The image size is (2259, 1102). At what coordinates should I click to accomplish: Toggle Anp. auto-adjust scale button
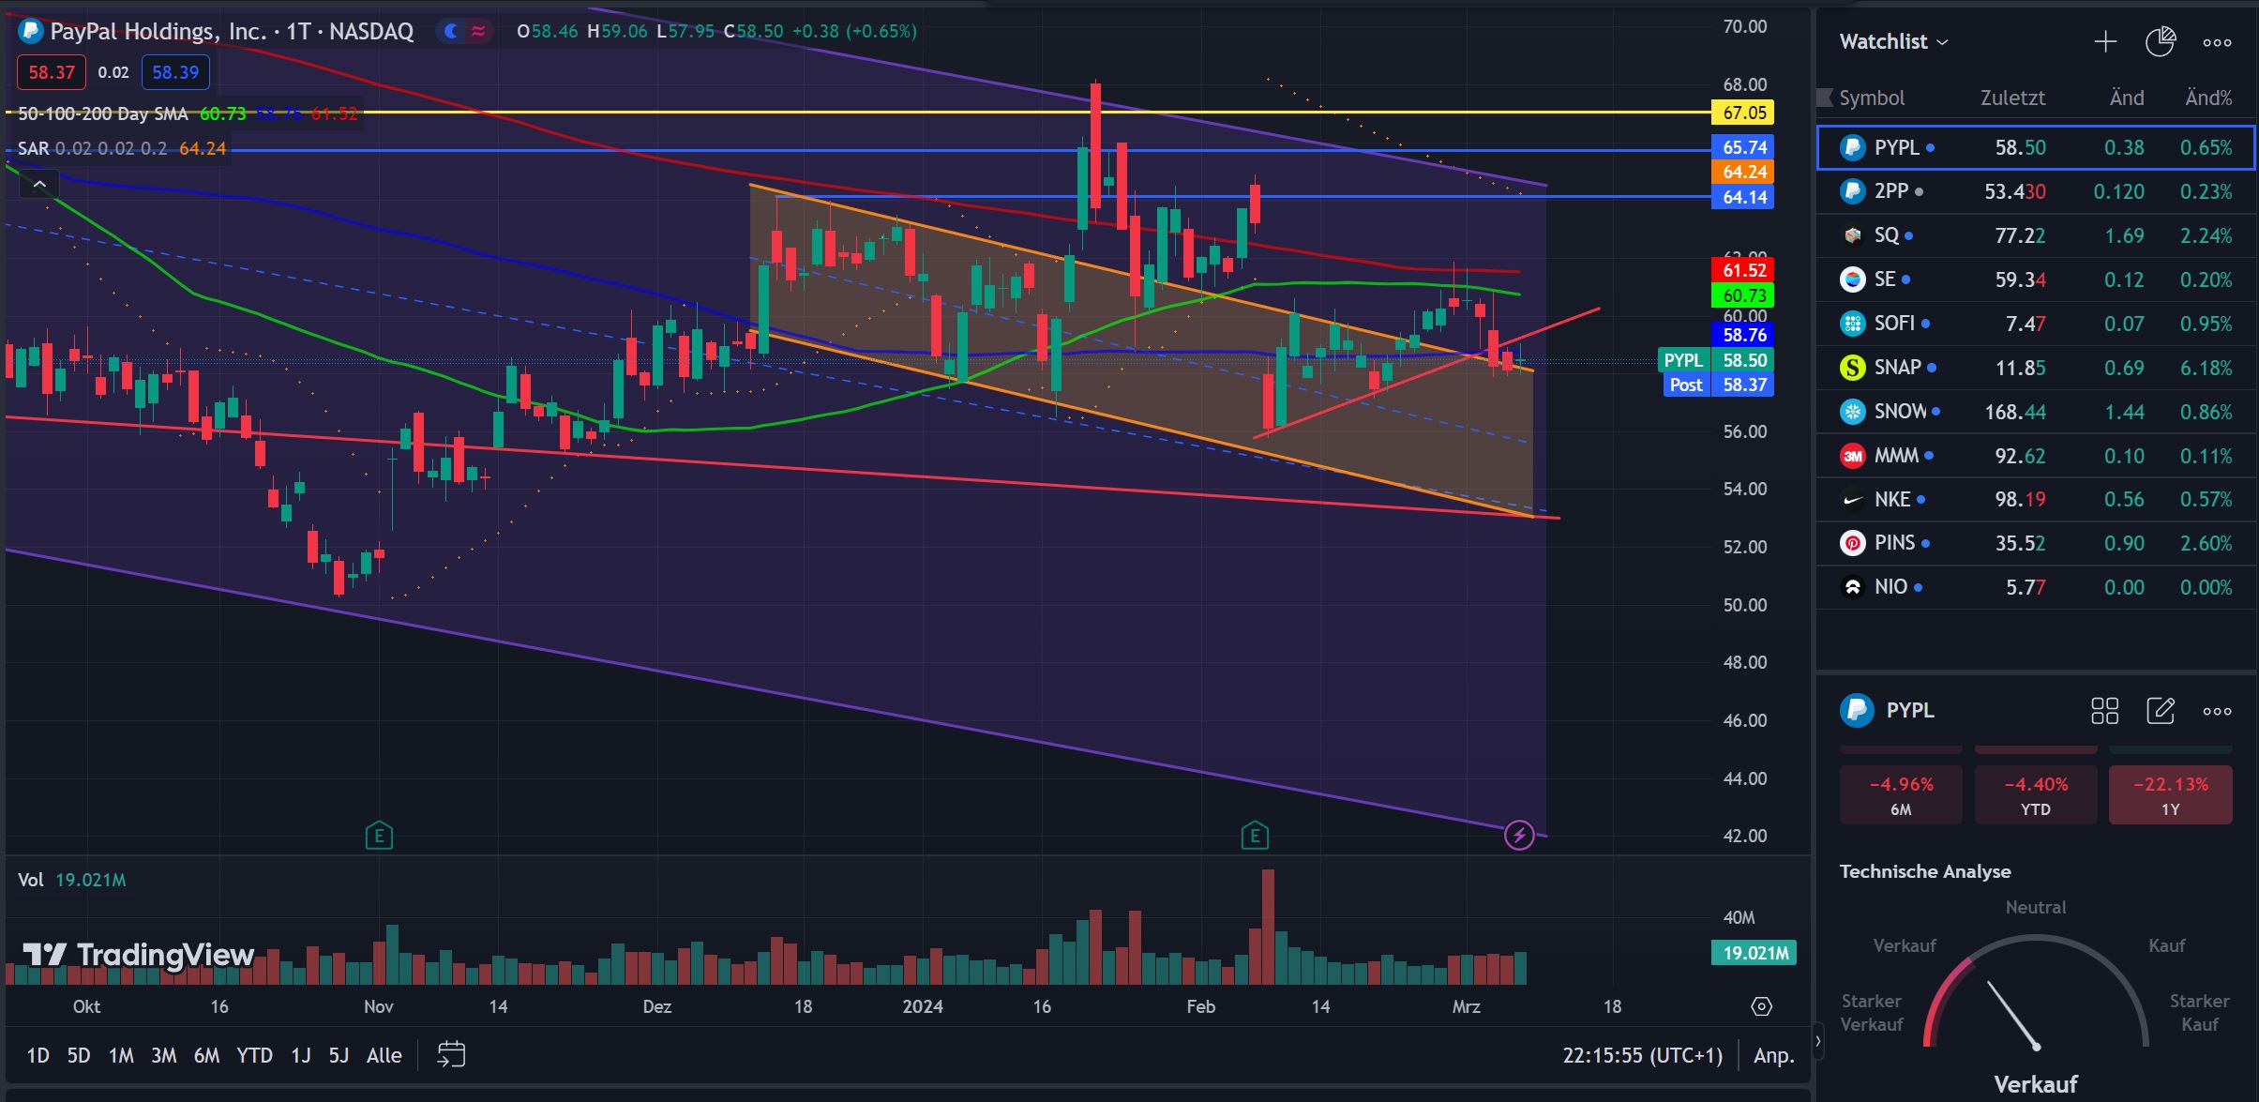coord(1773,1055)
